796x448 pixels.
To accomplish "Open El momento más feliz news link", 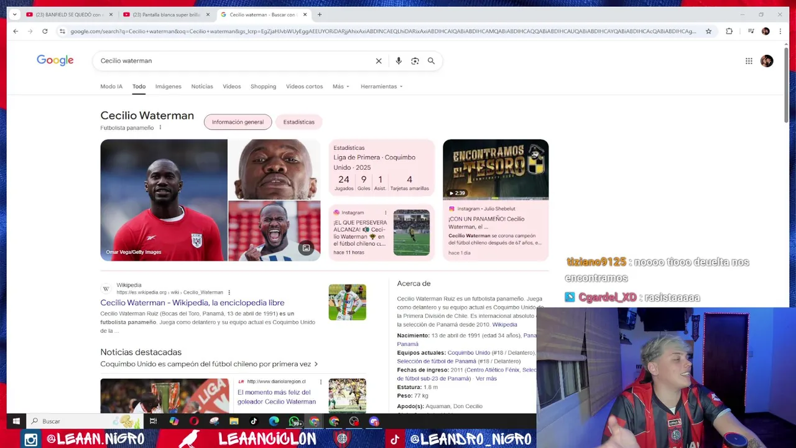I will (277, 397).
